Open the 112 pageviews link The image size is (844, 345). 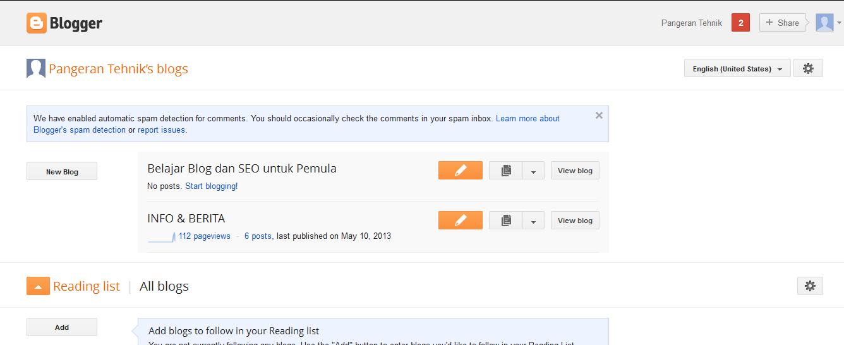point(204,236)
